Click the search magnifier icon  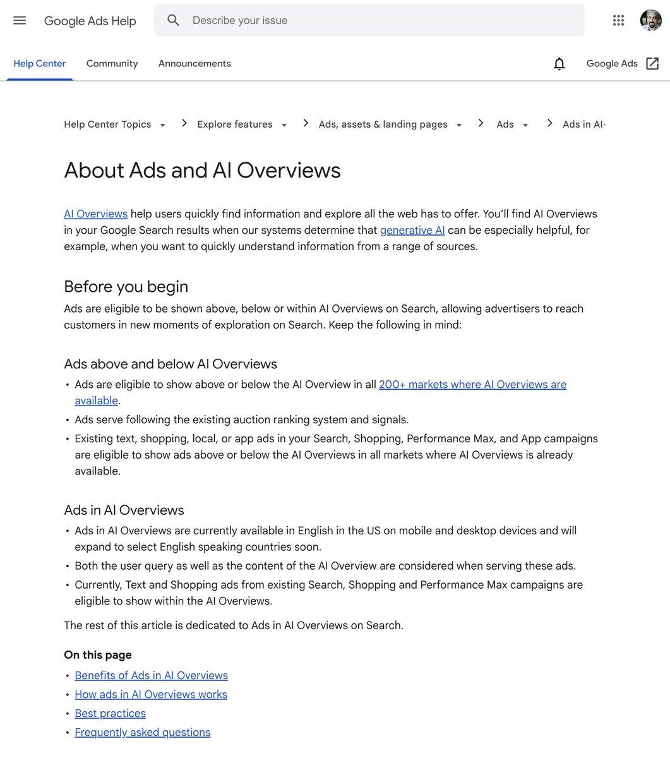pyautogui.click(x=174, y=20)
